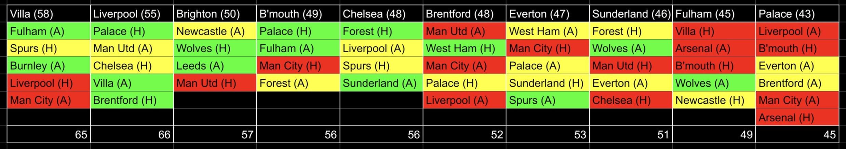
Task: Select the Villa (58) header cell
Action: pos(49,14)
